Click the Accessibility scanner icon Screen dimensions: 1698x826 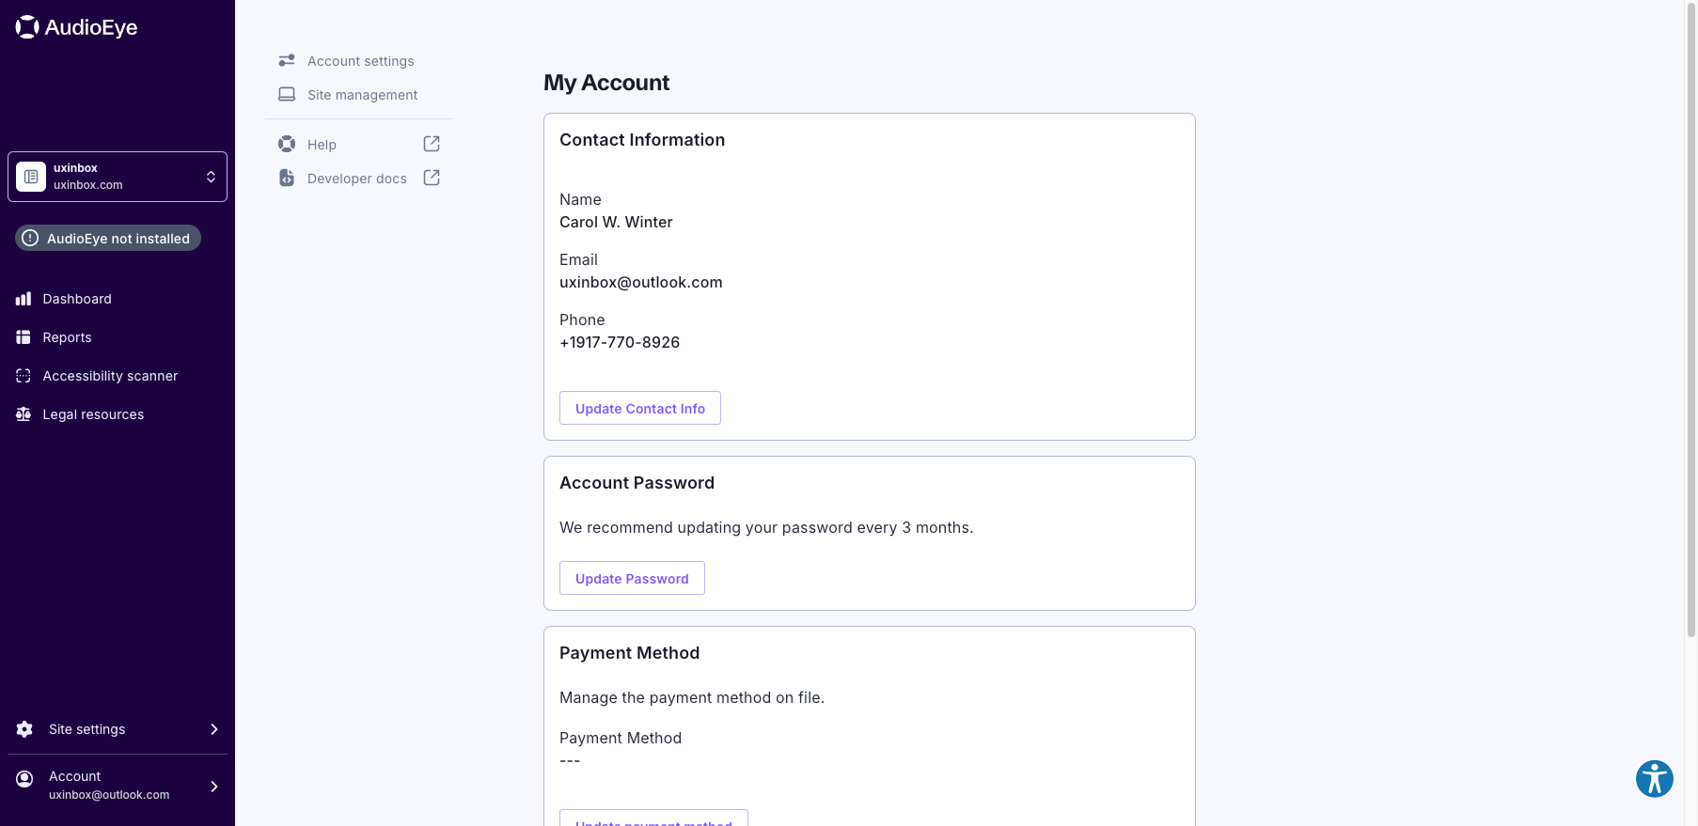click(x=24, y=376)
